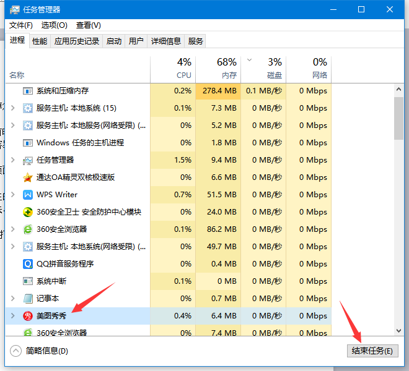Expand the 360安全浏览器 86.2 MB process
The height and width of the screenshot is (371, 409).
pyautogui.click(x=12, y=229)
